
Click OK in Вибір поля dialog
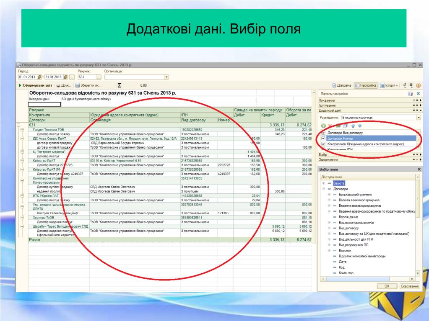coord(387,286)
